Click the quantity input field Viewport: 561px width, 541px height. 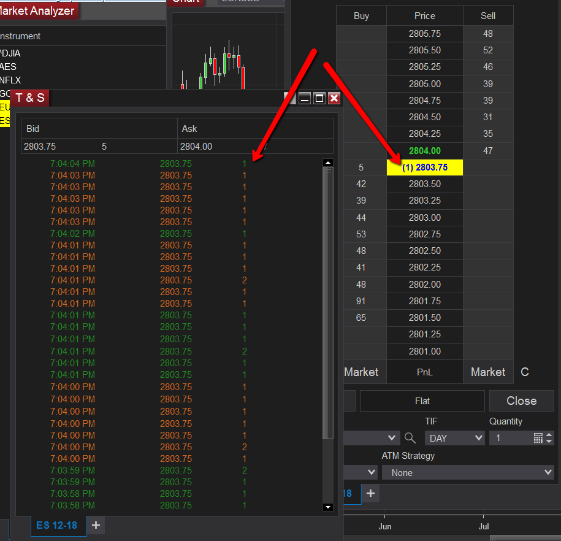pos(512,438)
